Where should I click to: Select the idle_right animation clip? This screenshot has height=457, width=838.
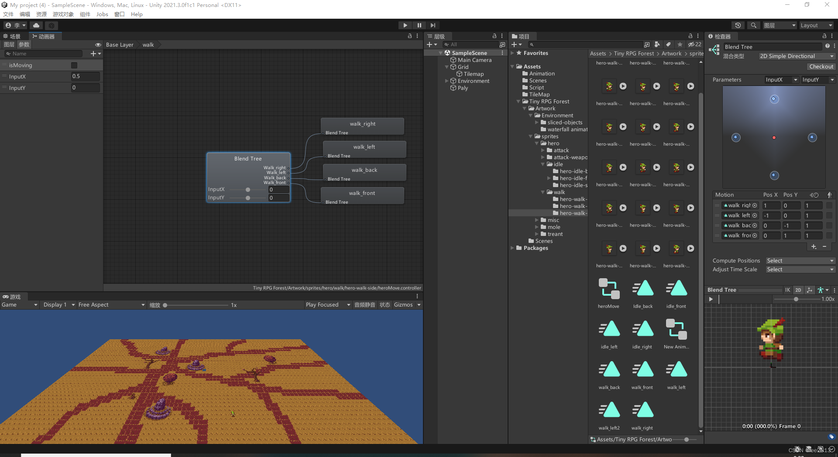click(x=642, y=334)
